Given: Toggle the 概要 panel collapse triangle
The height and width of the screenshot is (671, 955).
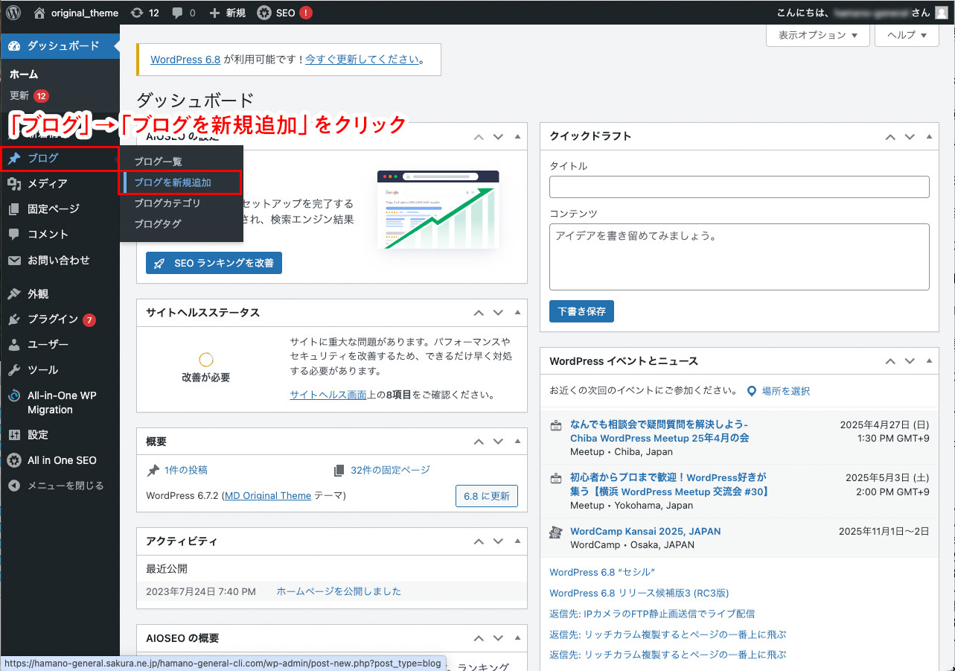Looking at the screenshot, I should pos(517,442).
